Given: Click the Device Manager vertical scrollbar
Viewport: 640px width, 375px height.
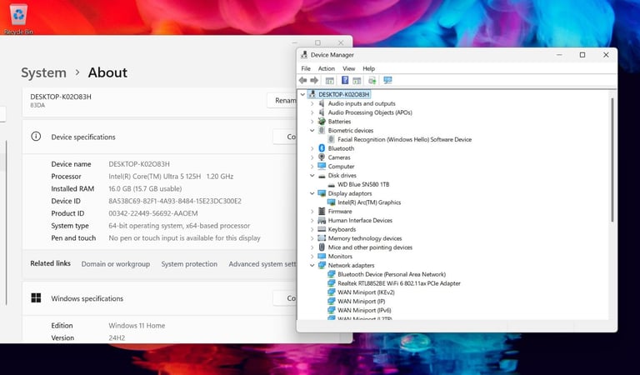Looking at the screenshot, I should [612, 160].
